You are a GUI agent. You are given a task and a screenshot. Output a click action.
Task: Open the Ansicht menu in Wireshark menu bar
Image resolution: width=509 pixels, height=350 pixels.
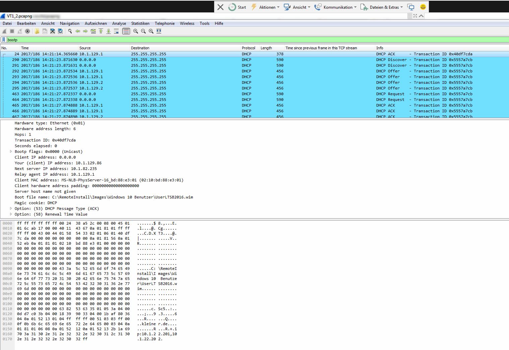[x=48, y=23]
